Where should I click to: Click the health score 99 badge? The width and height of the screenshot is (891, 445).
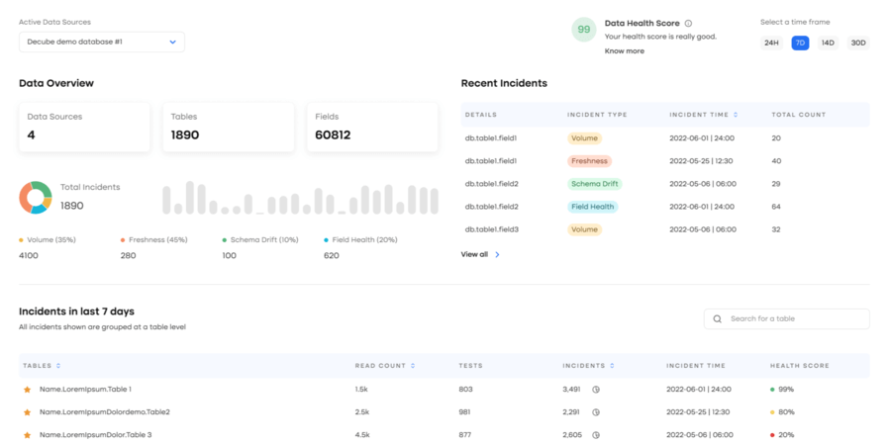click(x=583, y=30)
